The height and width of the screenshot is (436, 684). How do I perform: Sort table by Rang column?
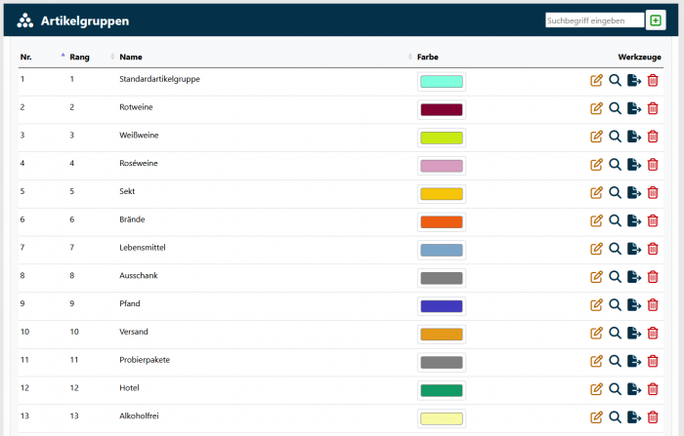click(80, 58)
